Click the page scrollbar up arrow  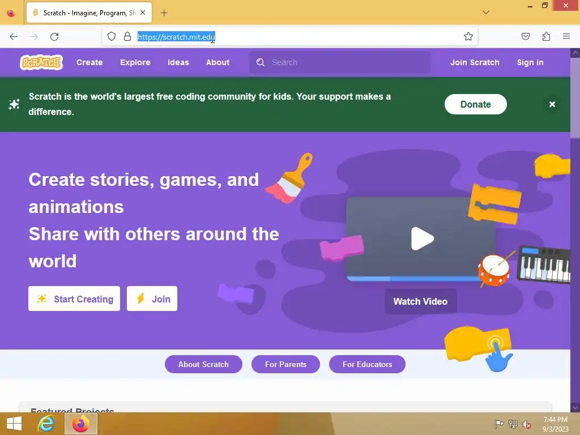(575, 53)
